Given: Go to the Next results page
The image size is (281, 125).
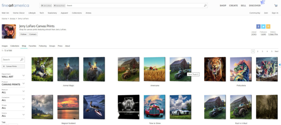Looking at the screenshot, I should tap(276, 51).
